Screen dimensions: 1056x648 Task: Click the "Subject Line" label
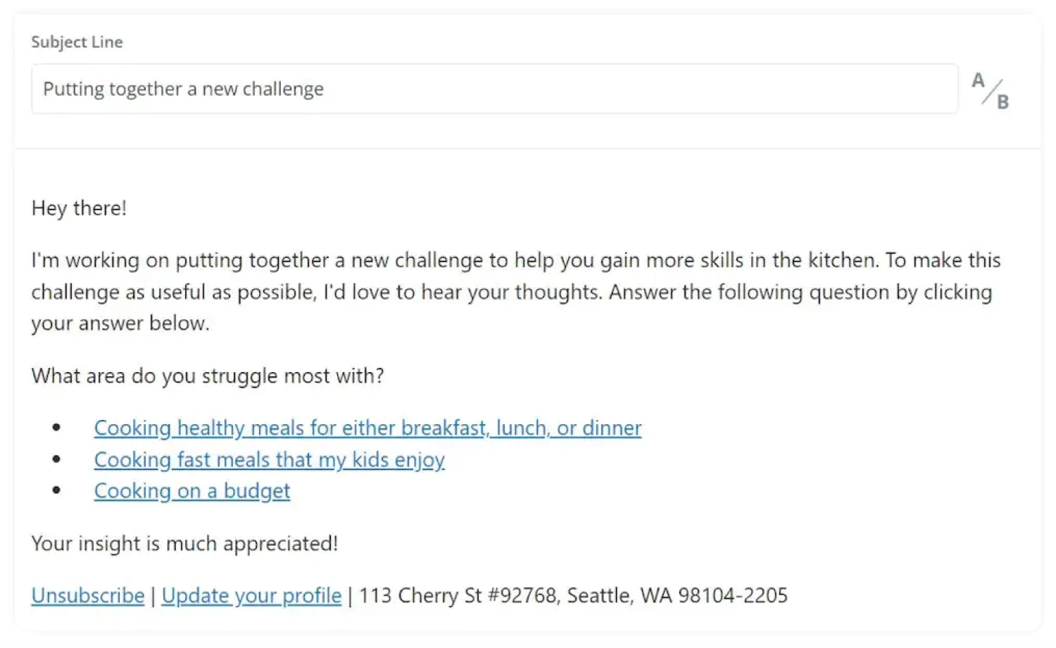point(77,42)
